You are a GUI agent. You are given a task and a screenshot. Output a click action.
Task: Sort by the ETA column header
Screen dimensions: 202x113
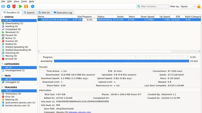[175, 17]
